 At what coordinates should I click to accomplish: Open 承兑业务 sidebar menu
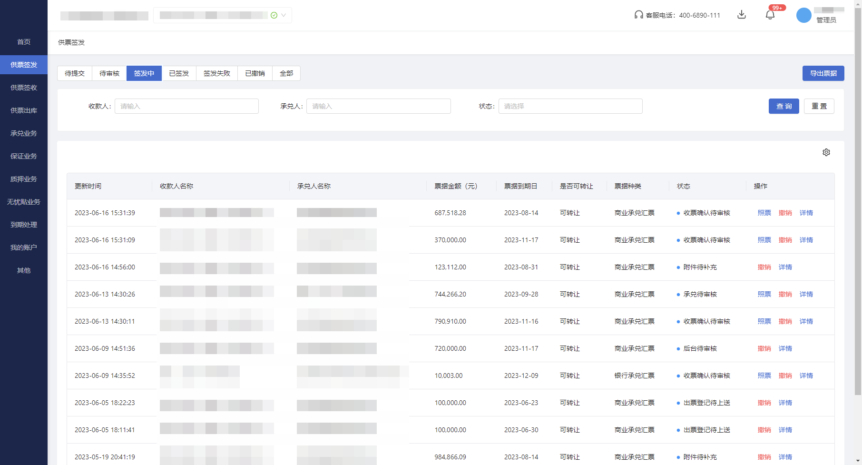click(24, 133)
